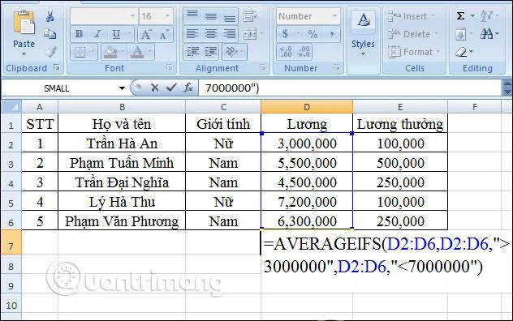The image size is (513, 321).
Task: Confirm the formula with the checkmark
Action: [171, 88]
